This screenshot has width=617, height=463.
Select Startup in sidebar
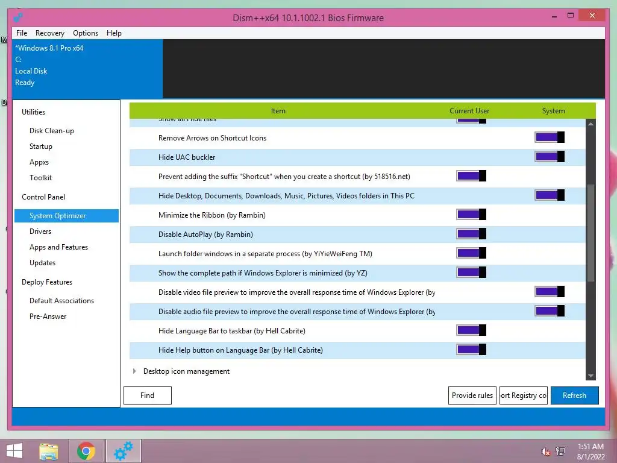41,146
